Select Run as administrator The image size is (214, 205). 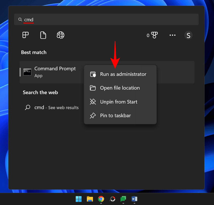click(x=123, y=74)
